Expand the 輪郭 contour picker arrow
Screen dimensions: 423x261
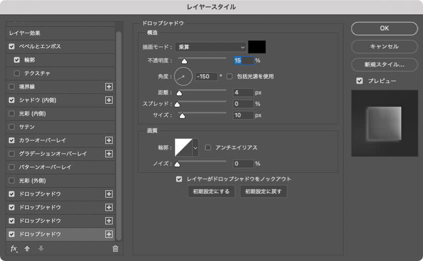coord(196,148)
